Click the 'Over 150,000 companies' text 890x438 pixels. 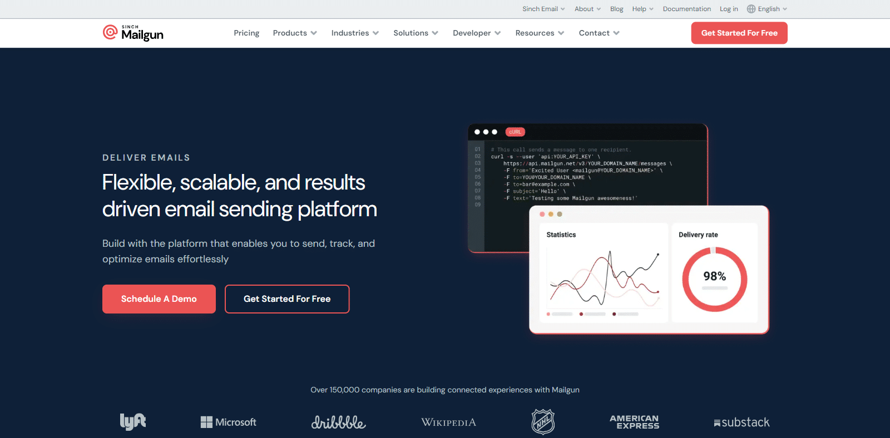pyautogui.click(x=445, y=390)
